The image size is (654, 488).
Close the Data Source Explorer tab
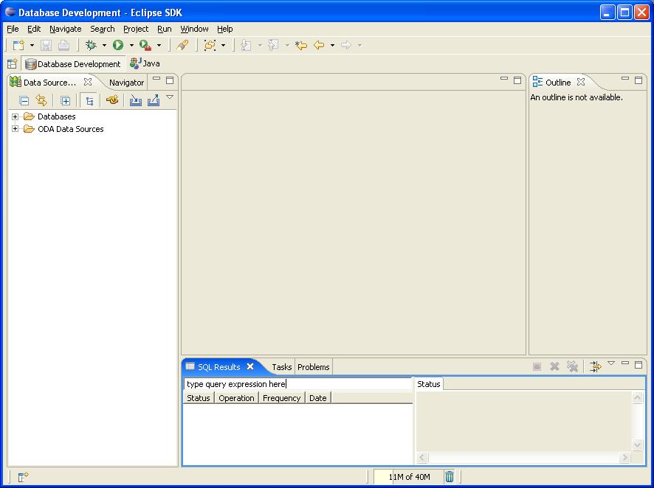(88, 82)
